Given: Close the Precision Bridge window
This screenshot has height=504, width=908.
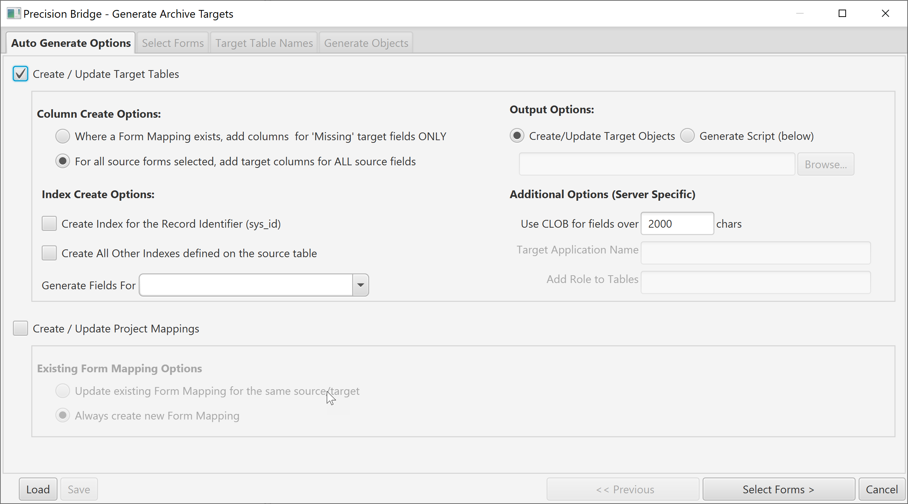Looking at the screenshot, I should pos(885,14).
